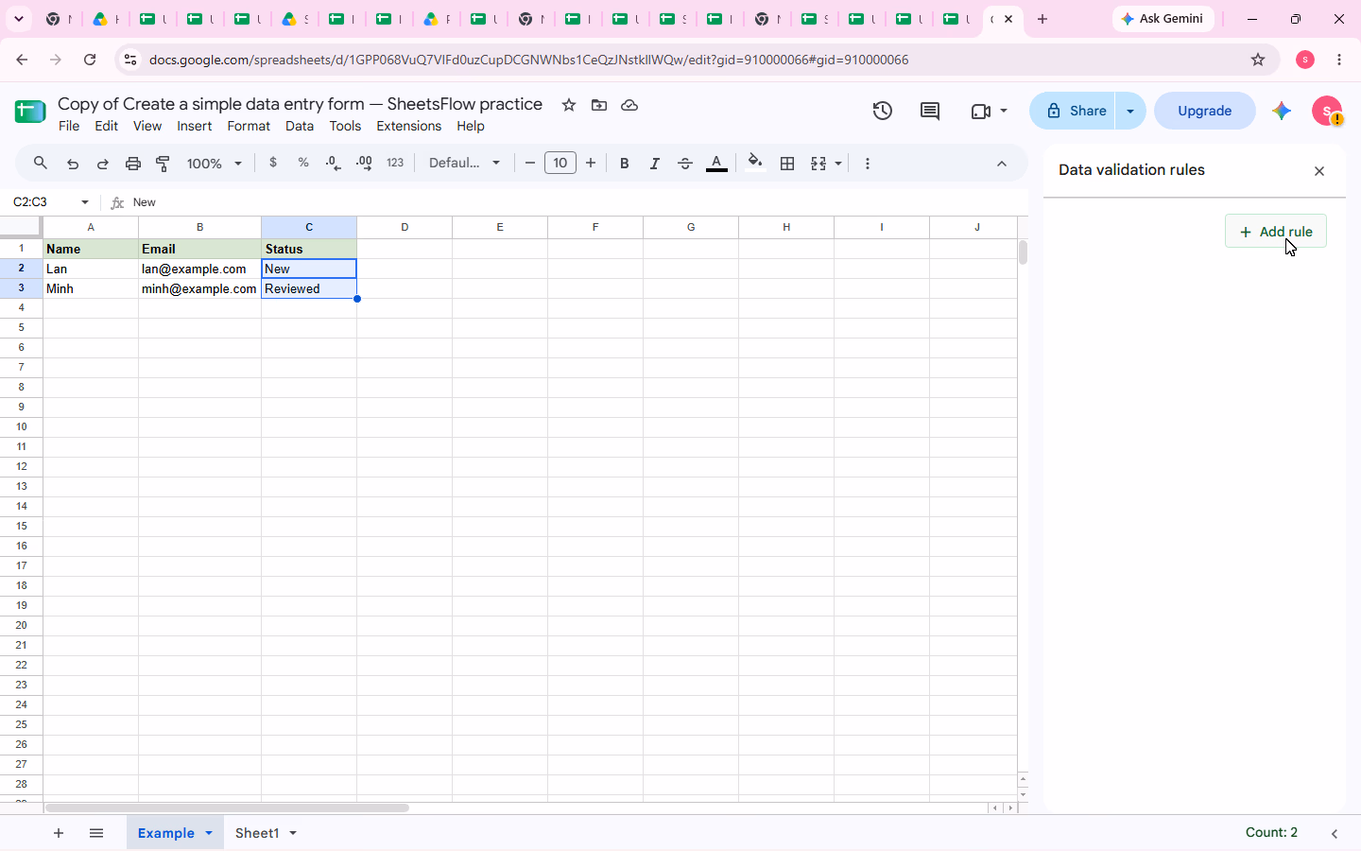The width and height of the screenshot is (1361, 851).
Task: Open the toolbar's three-dot overflow menu
Action: pyautogui.click(x=868, y=164)
